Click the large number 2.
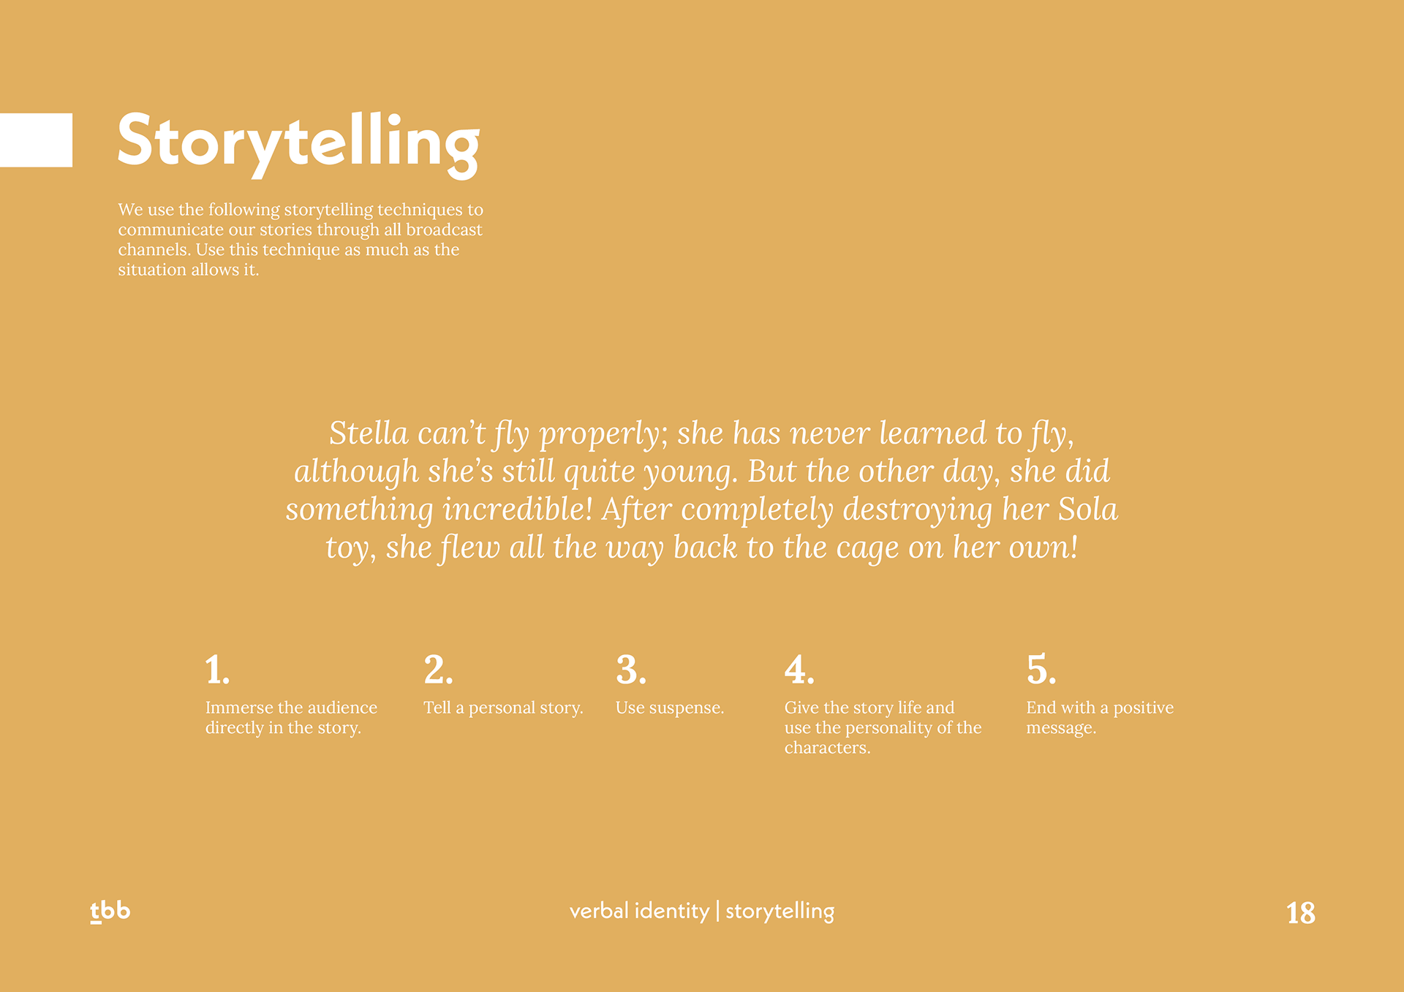 click(438, 670)
